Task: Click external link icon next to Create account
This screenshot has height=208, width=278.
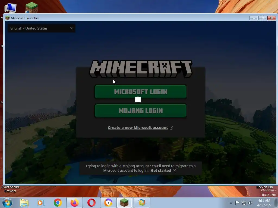Action: point(172,128)
